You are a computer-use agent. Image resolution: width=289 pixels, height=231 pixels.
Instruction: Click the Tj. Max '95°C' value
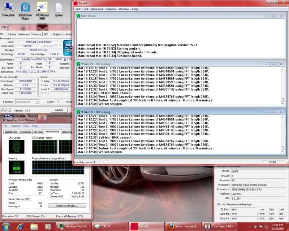243,209
